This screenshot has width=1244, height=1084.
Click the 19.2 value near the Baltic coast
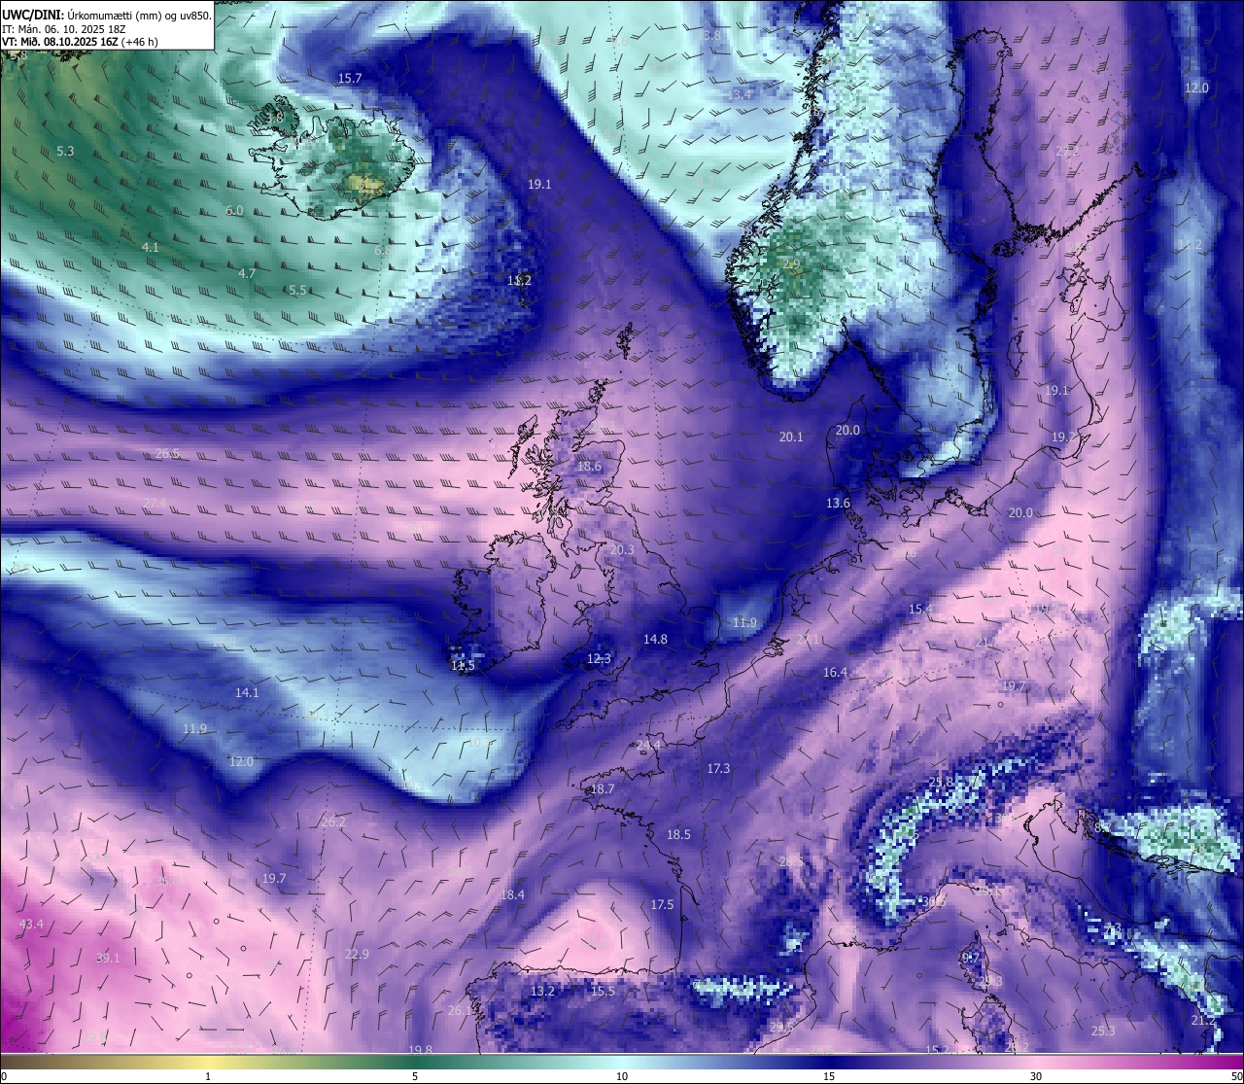pos(1064,437)
